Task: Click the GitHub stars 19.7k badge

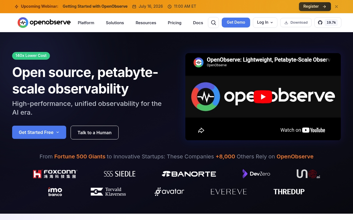Action: tap(328, 23)
